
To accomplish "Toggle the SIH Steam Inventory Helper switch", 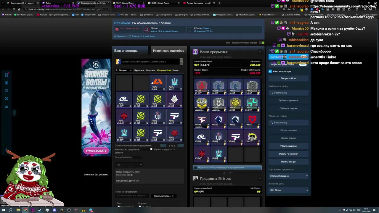I will pos(262,43).
